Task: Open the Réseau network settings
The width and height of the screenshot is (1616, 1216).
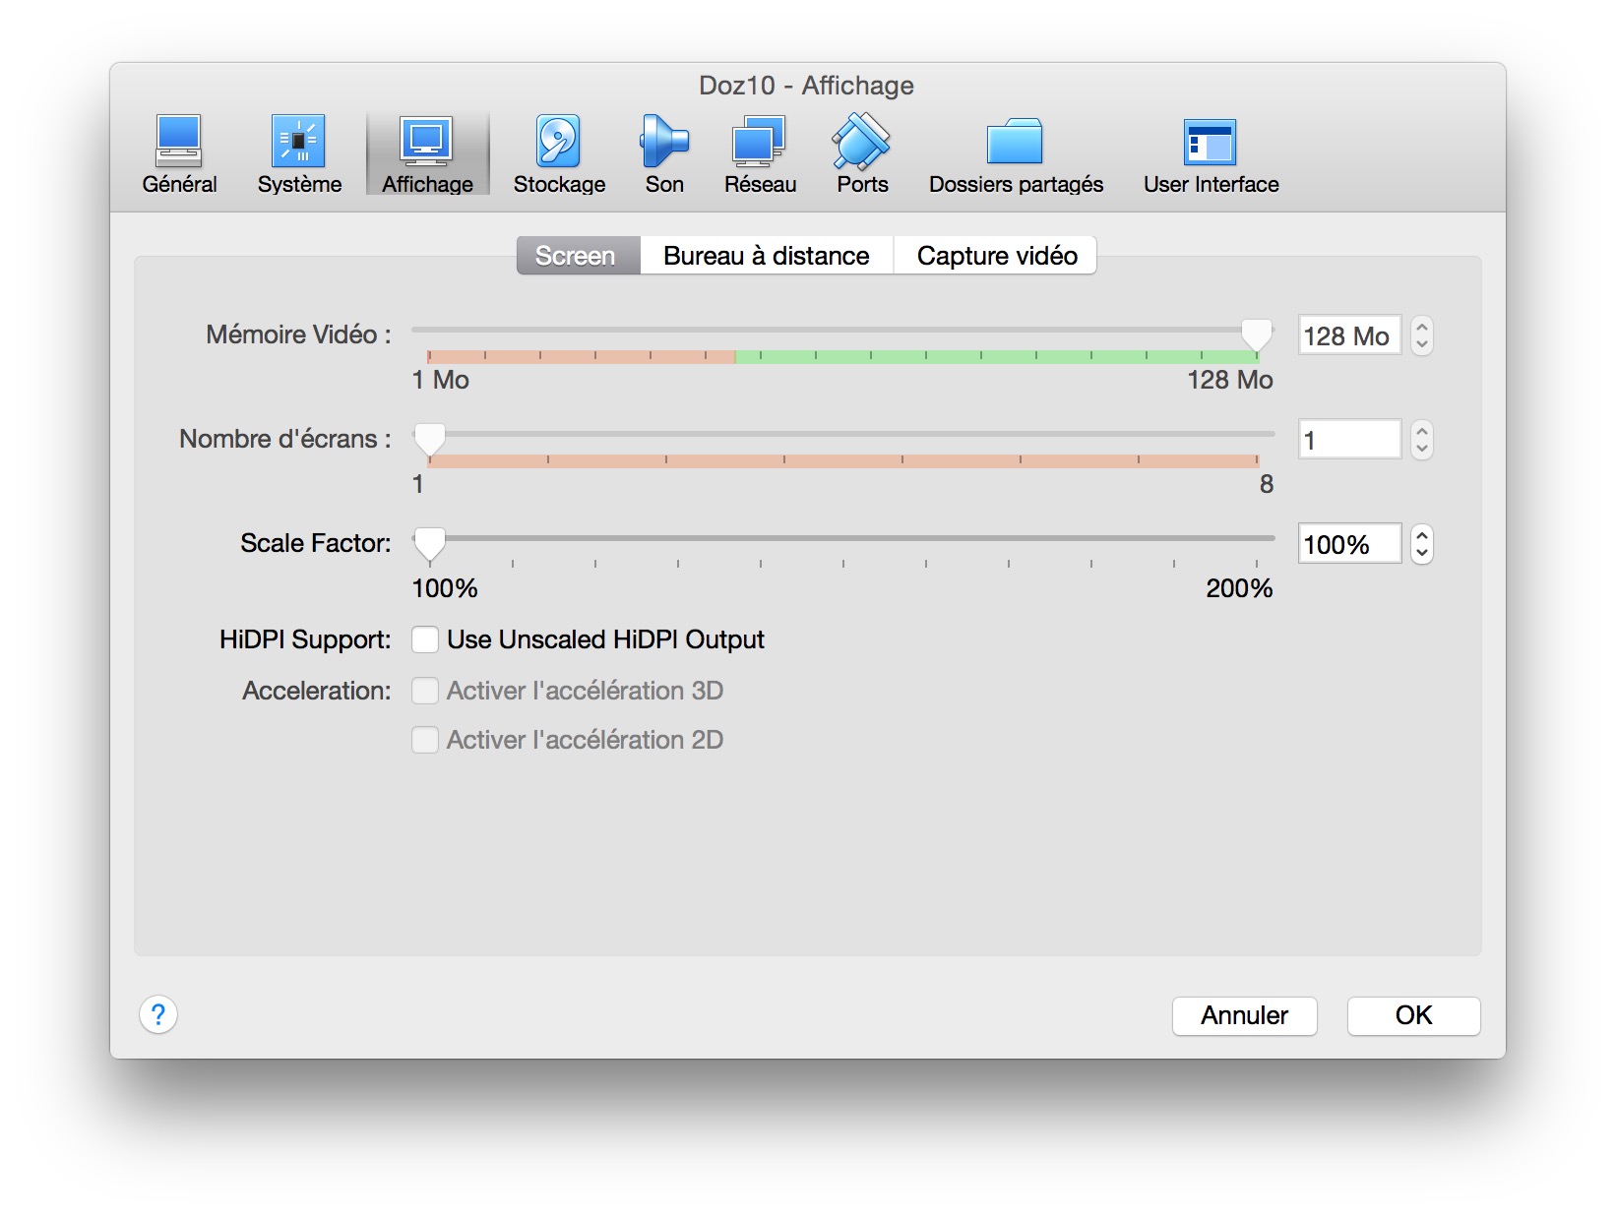Action: click(x=760, y=154)
